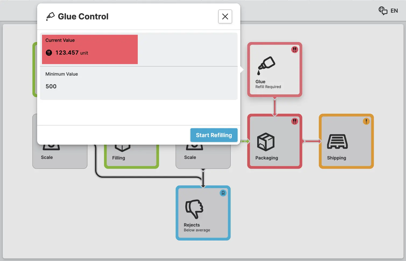The height and width of the screenshot is (261, 406).
Task: Click the globe language icon
Action: coord(383,11)
